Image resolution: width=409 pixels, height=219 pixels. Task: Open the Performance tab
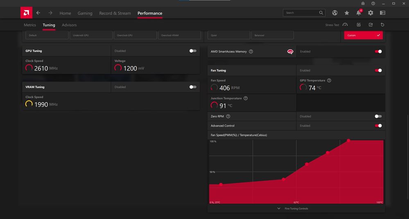tap(150, 13)
